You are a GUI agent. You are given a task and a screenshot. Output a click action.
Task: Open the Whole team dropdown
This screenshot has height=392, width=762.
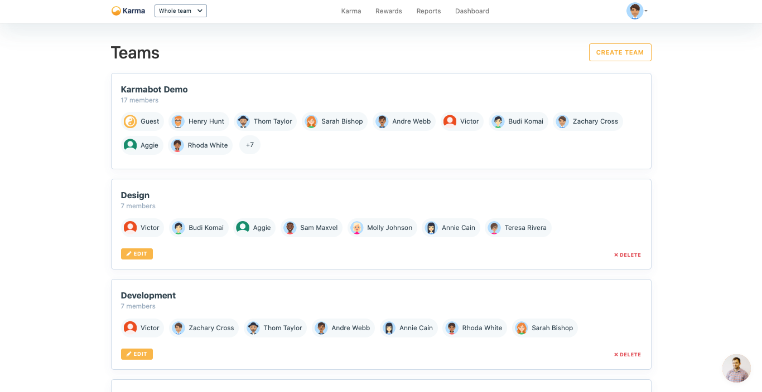pyautogui.click(x=181, y=11)
